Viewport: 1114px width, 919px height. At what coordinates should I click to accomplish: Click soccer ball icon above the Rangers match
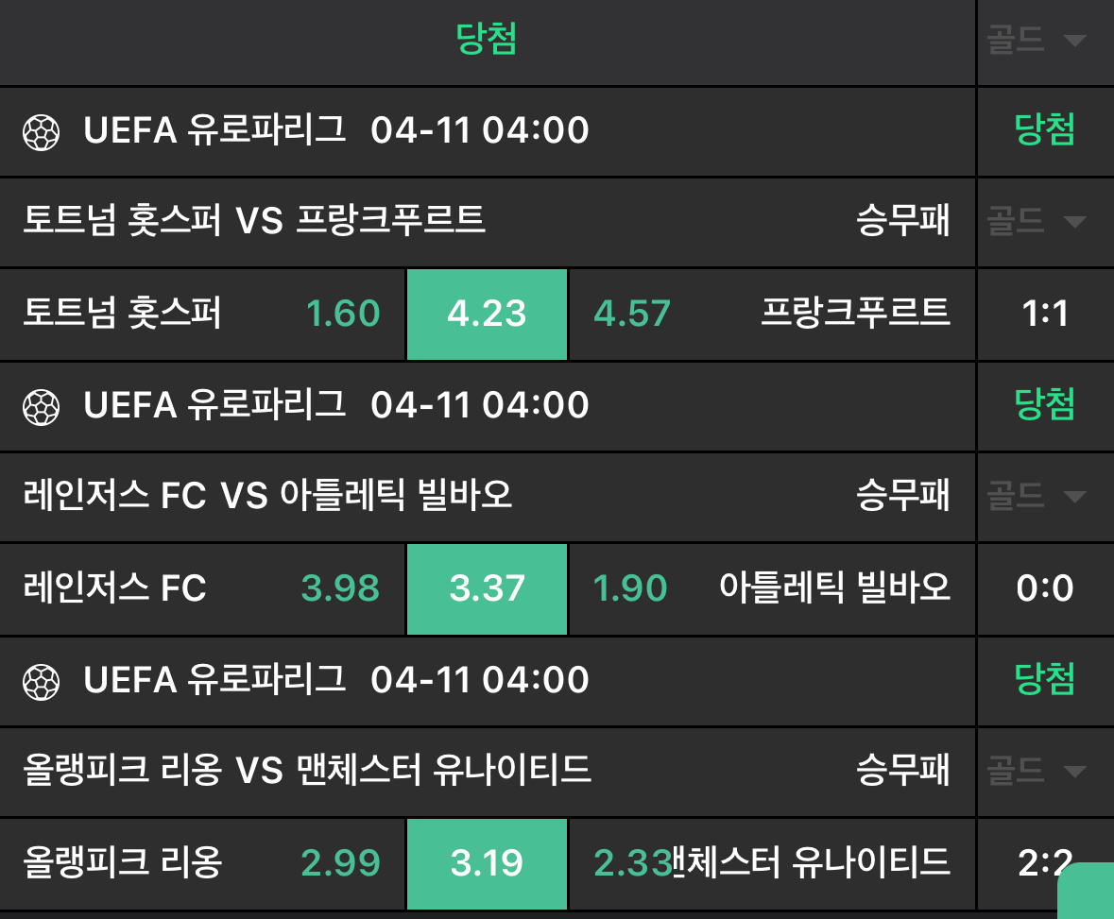coord(41,407)
